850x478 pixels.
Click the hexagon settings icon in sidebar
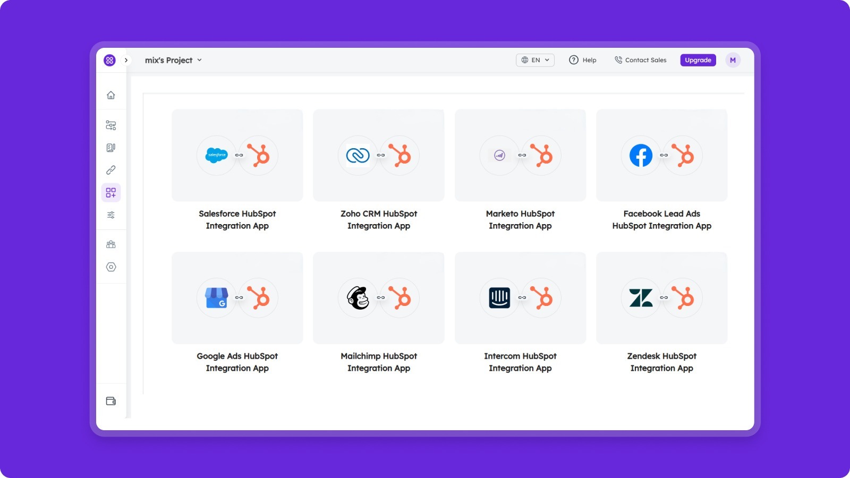tap(110, 267)
